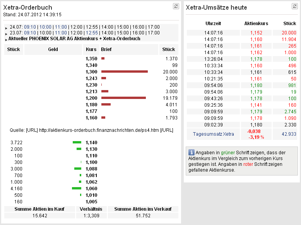Click the green bar at bid price 1,088

pos(78,169)
